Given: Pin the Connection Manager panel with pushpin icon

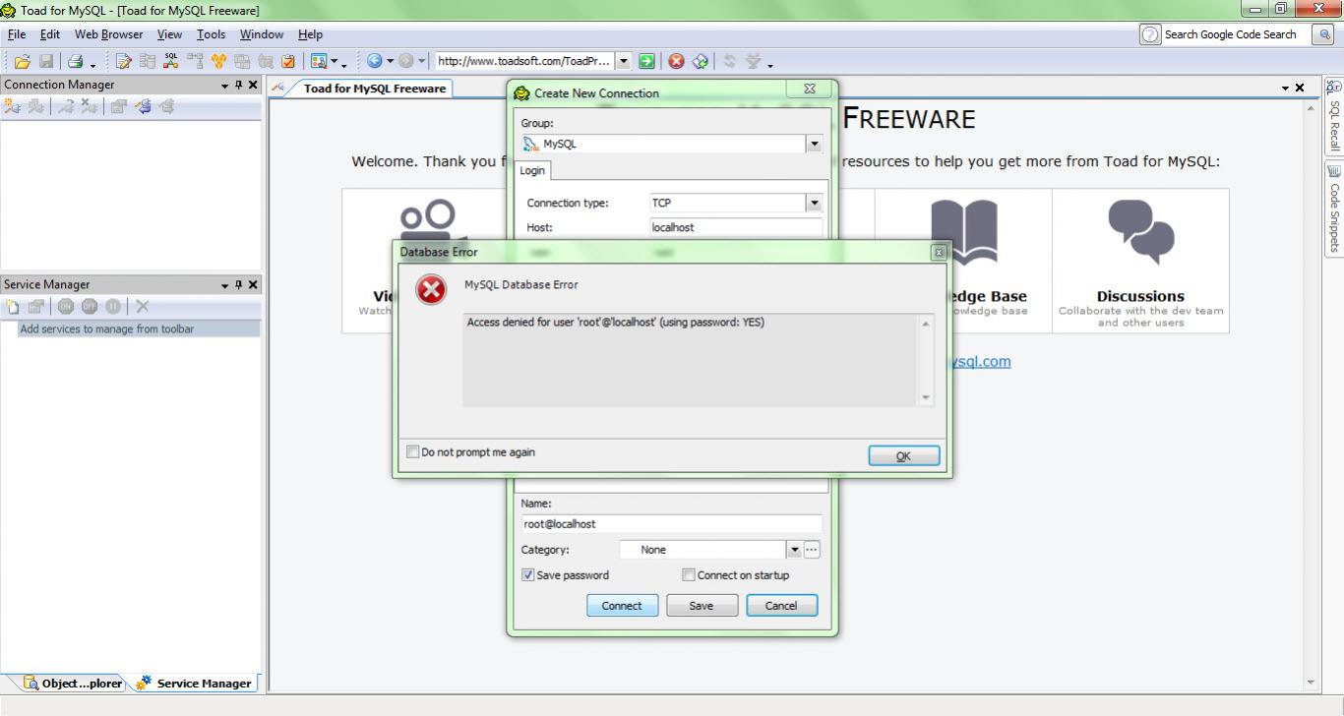Looking at the screenshot, I should pyautogui.click(x=239, y=85).
